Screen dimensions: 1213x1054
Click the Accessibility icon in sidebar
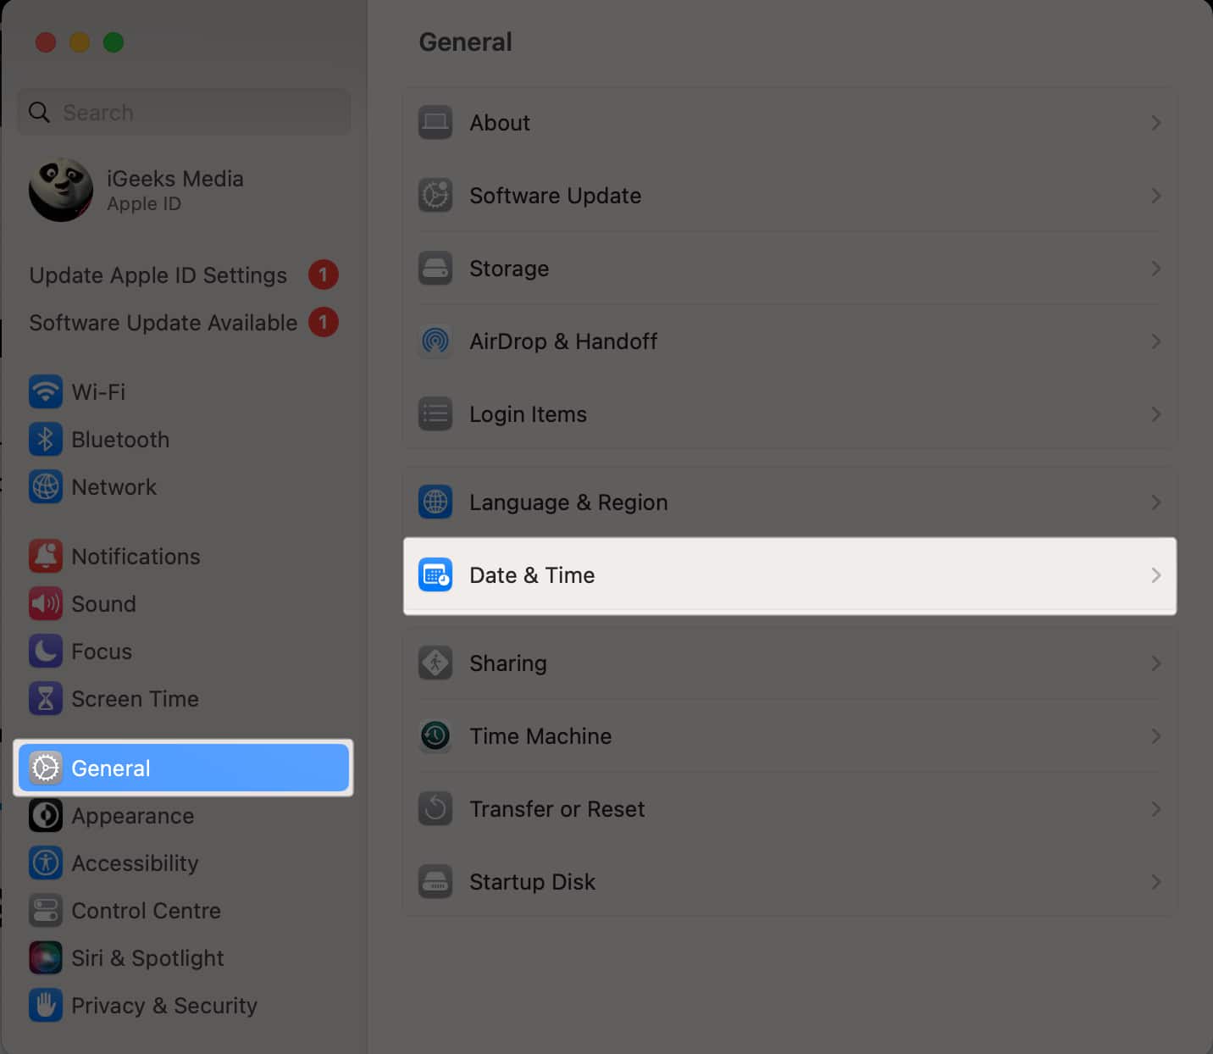[46, 863]
